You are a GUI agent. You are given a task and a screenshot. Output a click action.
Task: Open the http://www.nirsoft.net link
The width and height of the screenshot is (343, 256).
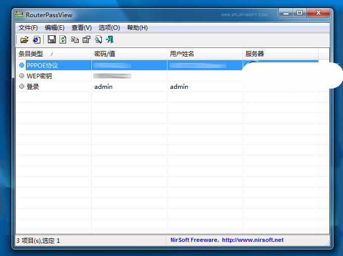tap(253, 240)
